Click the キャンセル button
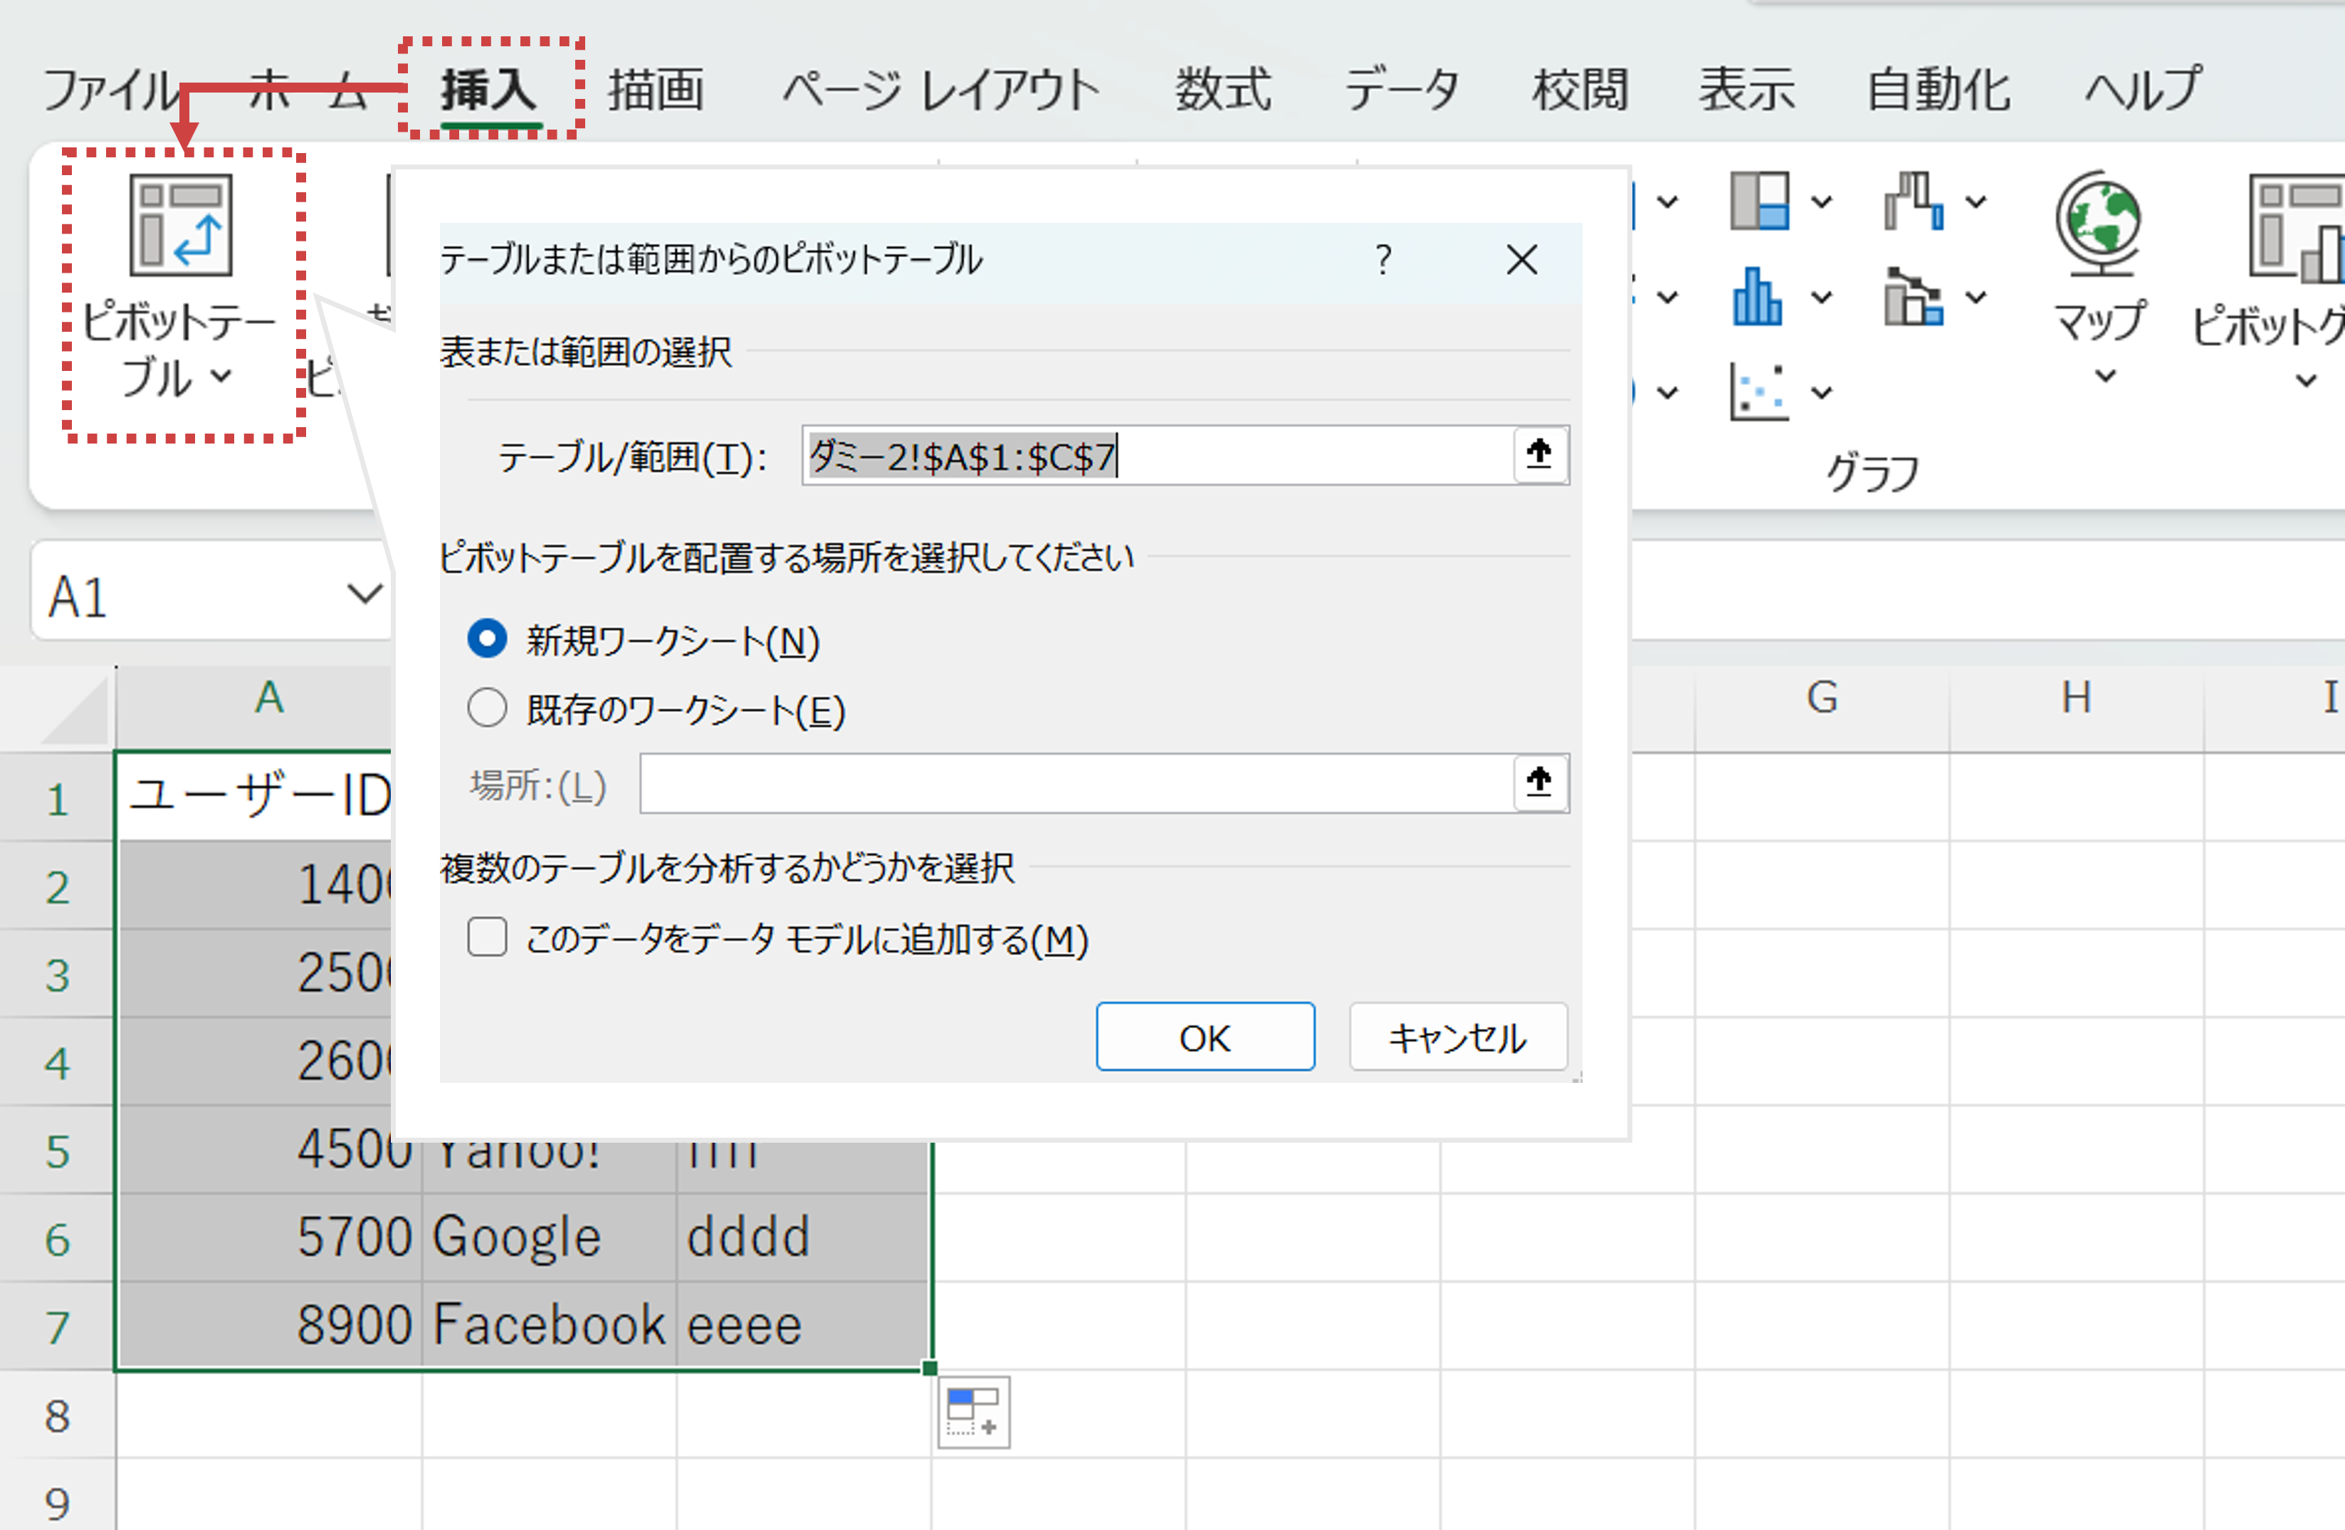The width and height of the screenshot is (2345, 1530). coord(1457,1037)
